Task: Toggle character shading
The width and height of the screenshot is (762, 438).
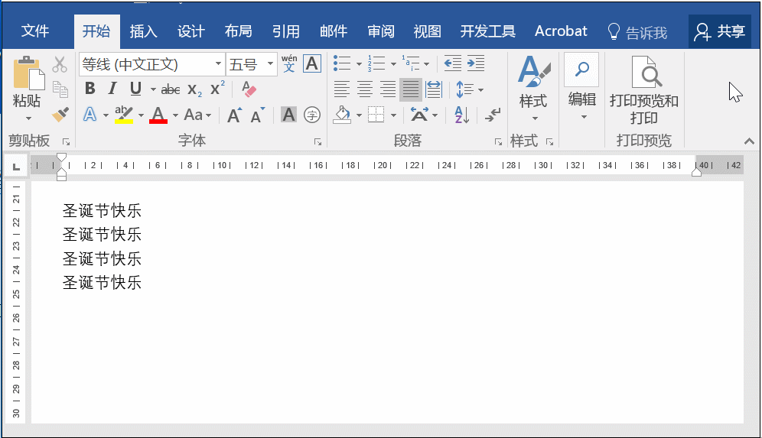Action: pyautogui.click(x=288, y=115)
